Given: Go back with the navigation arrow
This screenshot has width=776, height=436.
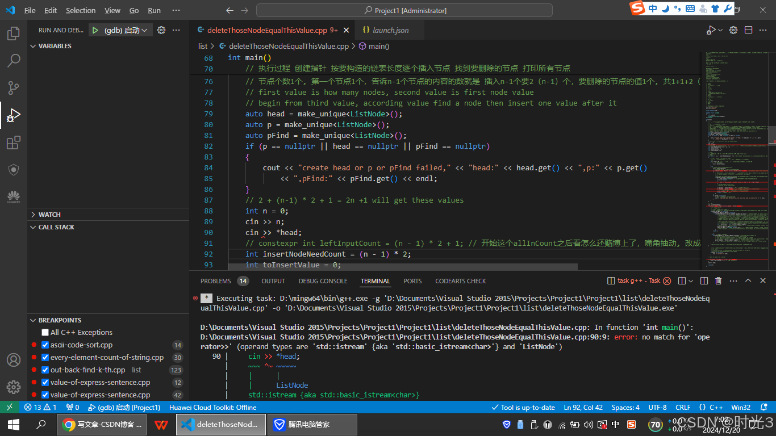Looking at the screenshot, I should coord(230,10).
